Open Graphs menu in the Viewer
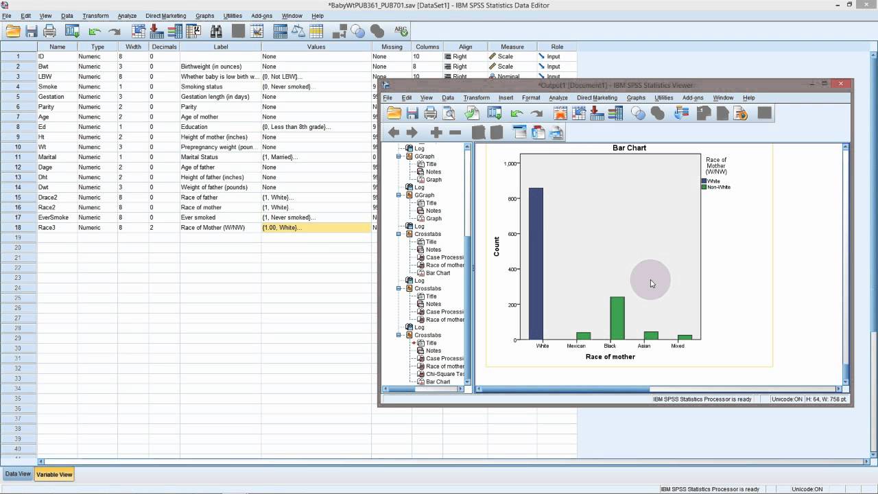878x494 pixels. click(x=636, y=97)
